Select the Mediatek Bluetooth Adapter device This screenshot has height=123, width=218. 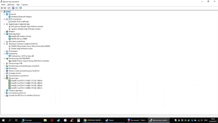tap(21, 17)
